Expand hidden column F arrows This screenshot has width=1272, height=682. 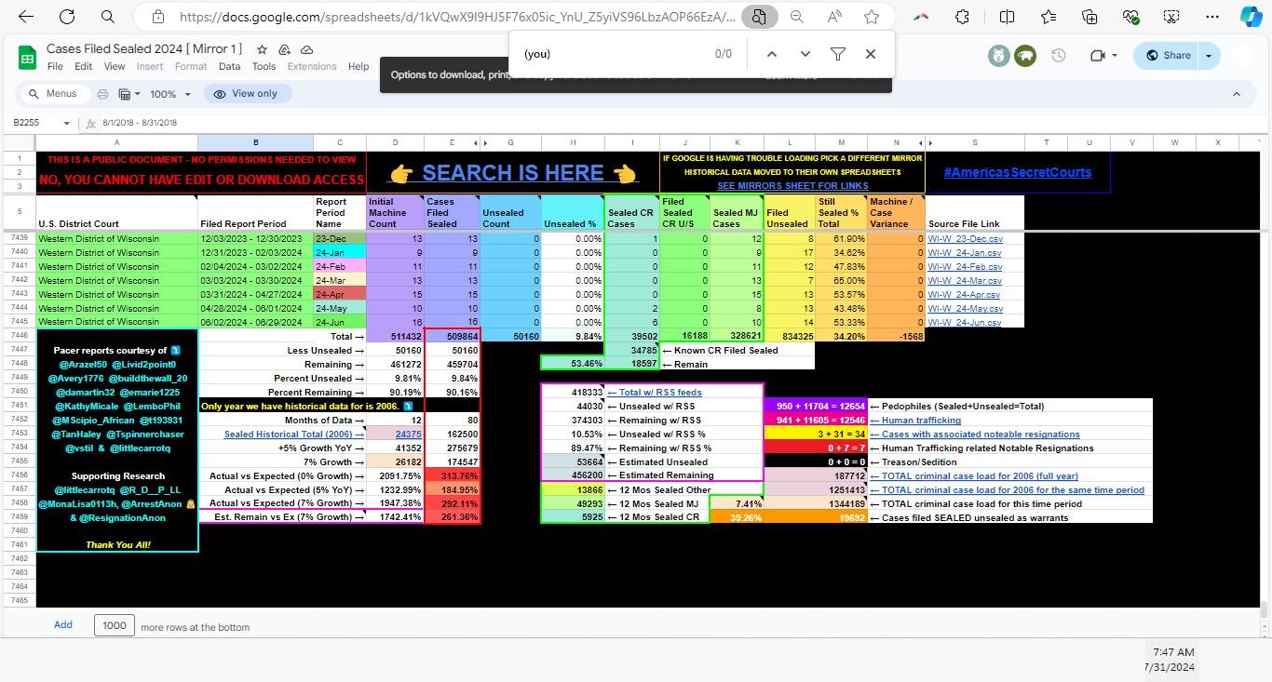[x=480, y=142]
